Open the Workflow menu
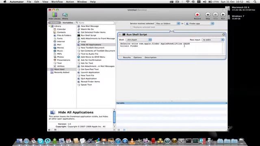This screenshot has height=146, width=260. tap(57, 2)
